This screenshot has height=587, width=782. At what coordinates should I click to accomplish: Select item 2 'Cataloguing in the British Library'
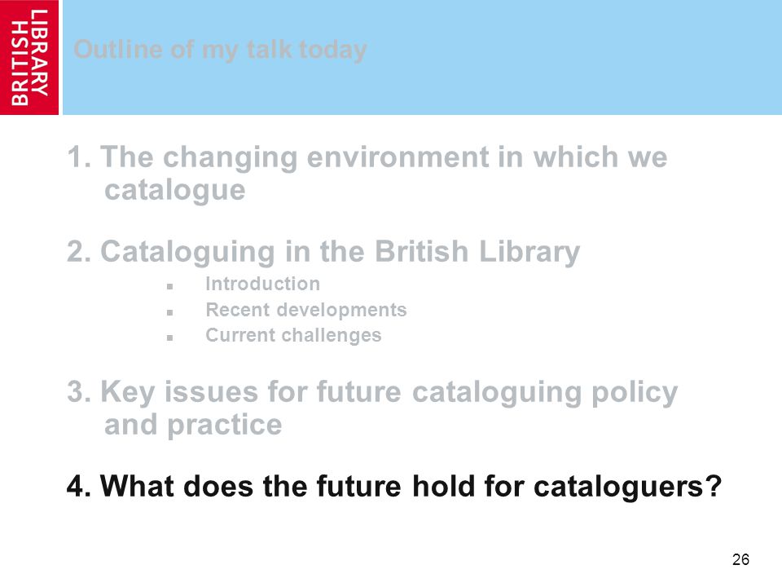coord(323,252)
